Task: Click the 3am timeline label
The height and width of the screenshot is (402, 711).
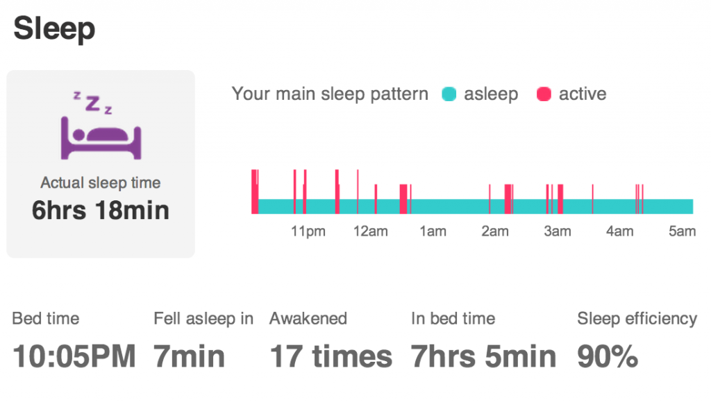Action: [x=558, y=231]
